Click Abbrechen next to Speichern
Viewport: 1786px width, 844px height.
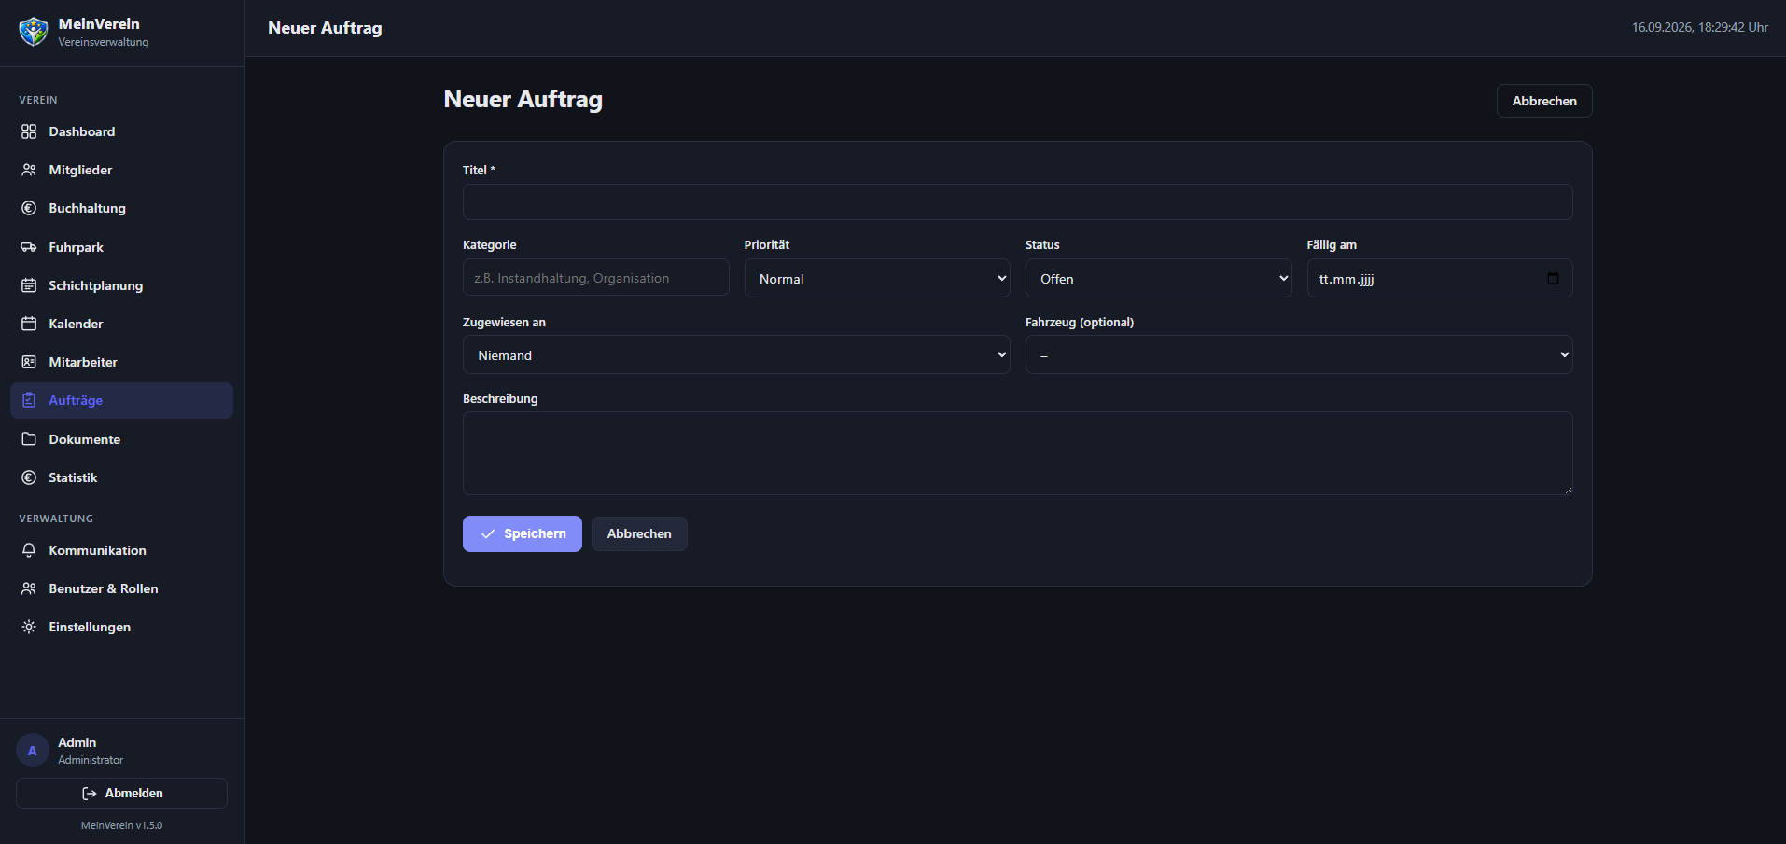tap(639, 533)
